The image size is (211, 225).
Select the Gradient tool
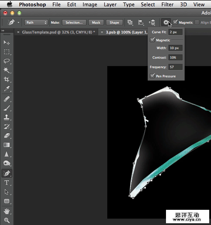point(7,145)
